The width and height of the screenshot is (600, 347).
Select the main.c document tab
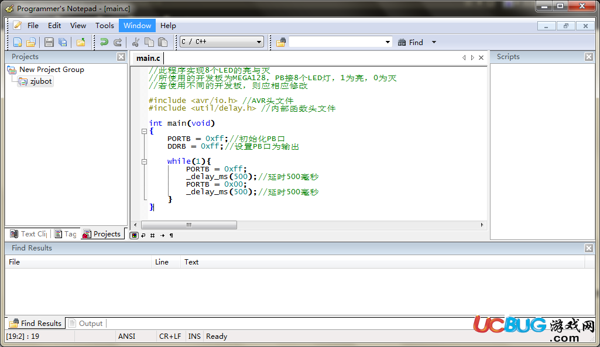pyautogui.click(x=148, y=58)
